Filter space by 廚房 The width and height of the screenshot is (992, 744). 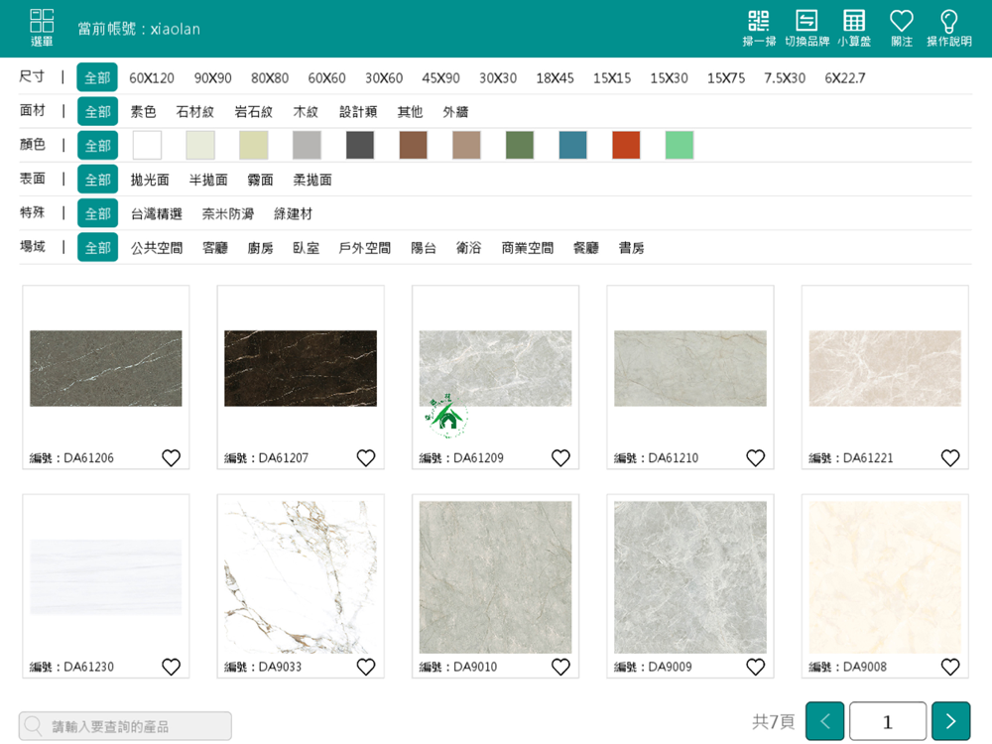pos(260,248)
